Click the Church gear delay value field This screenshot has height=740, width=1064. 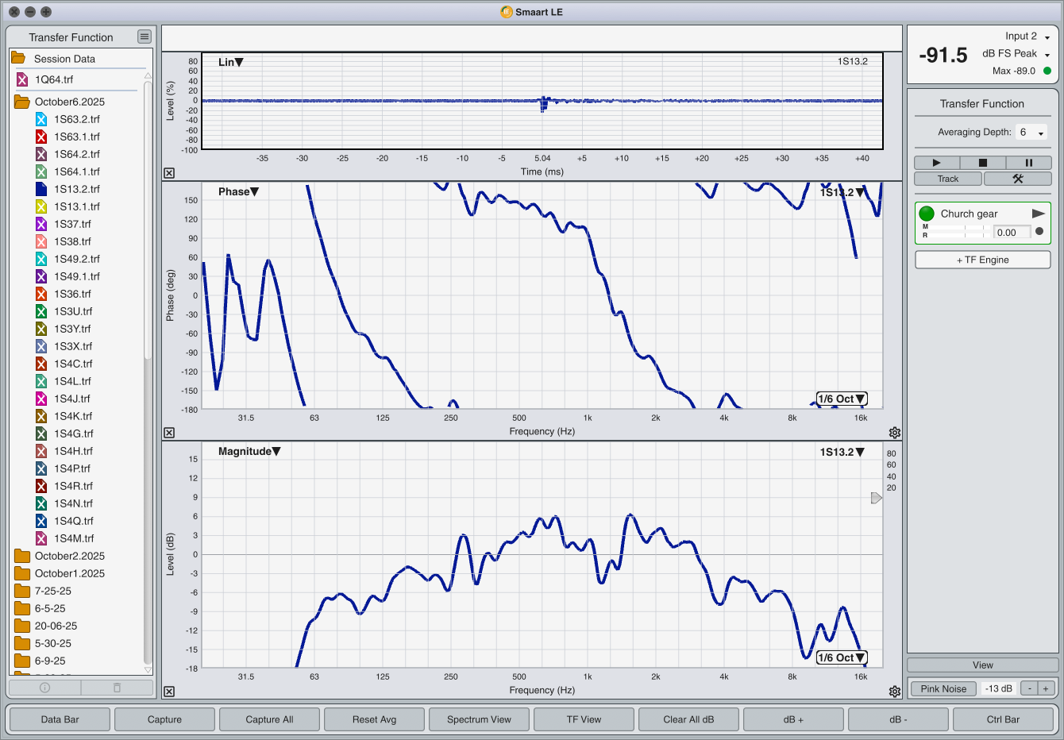pos(1011,233)
